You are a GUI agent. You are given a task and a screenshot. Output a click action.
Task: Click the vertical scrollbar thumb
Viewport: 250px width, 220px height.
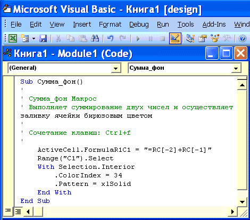click(242, 140)
